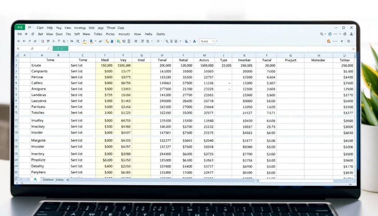This screenshot has height=216, width=378.
Task: Click the orange icon at ribbon right
Action: (x=329, y=41)
